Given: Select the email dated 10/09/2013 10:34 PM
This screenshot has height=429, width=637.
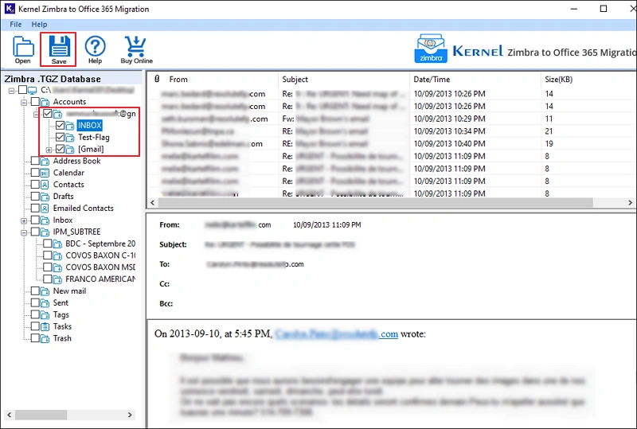Looking at the screenshot, I should 391,131.
